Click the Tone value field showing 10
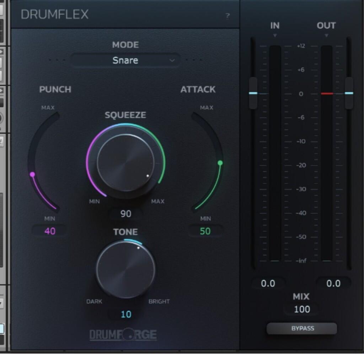This screenshot has height=354, width=364. tap(126, 314)
